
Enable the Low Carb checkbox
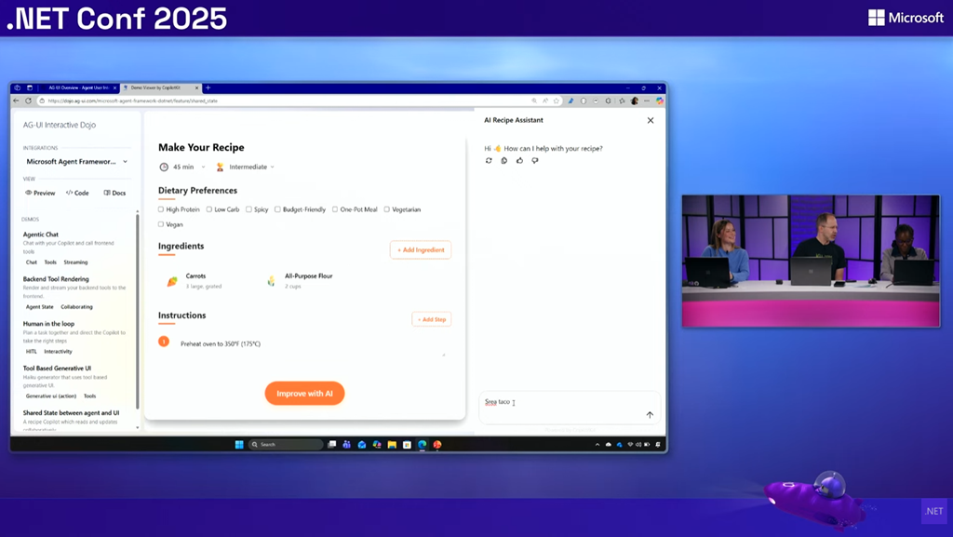209,209
